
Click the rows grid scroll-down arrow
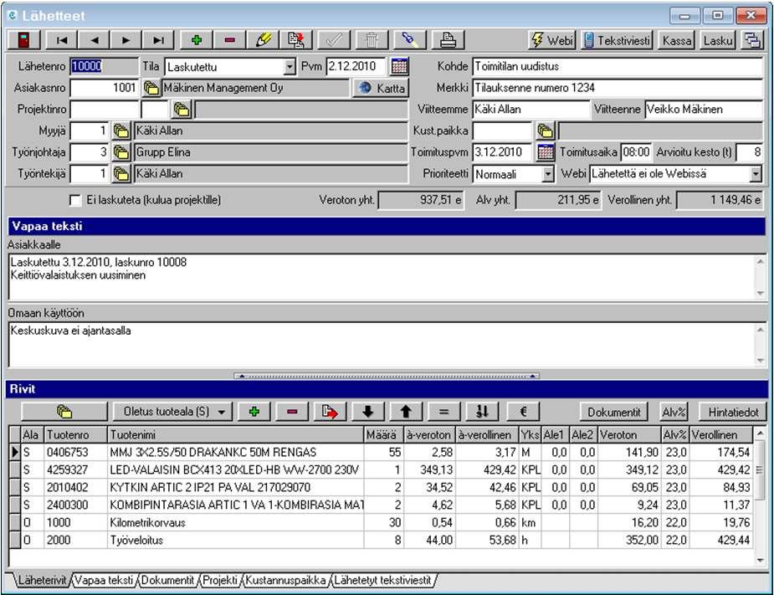(x=760, y=560)
